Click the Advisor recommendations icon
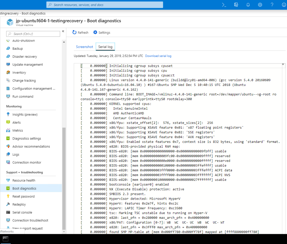Screen dimensions: 287x244 coord(8,146)
